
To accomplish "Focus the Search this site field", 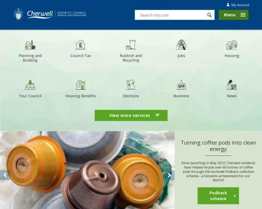I will coord(170,15).
